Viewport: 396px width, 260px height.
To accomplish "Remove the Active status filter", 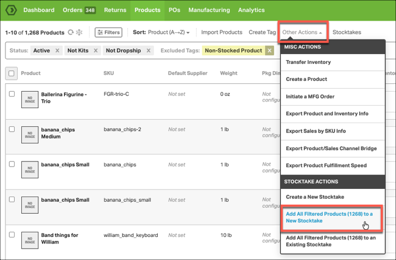I will (x=57, y=50).
